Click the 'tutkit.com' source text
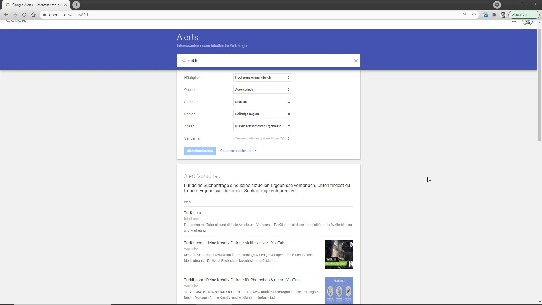 click(x=192, y=219)
